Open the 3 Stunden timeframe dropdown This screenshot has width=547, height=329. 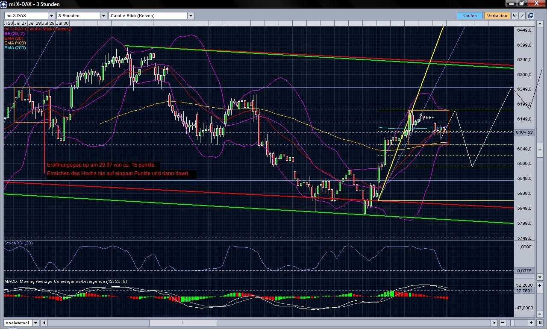[103, 15]
